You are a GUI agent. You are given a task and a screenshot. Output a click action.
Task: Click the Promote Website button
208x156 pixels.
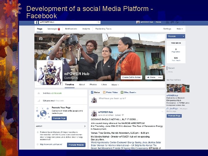coord(76,145)
